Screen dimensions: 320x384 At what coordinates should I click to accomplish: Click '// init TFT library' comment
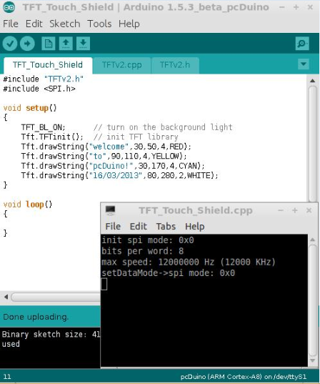(136, 137)
